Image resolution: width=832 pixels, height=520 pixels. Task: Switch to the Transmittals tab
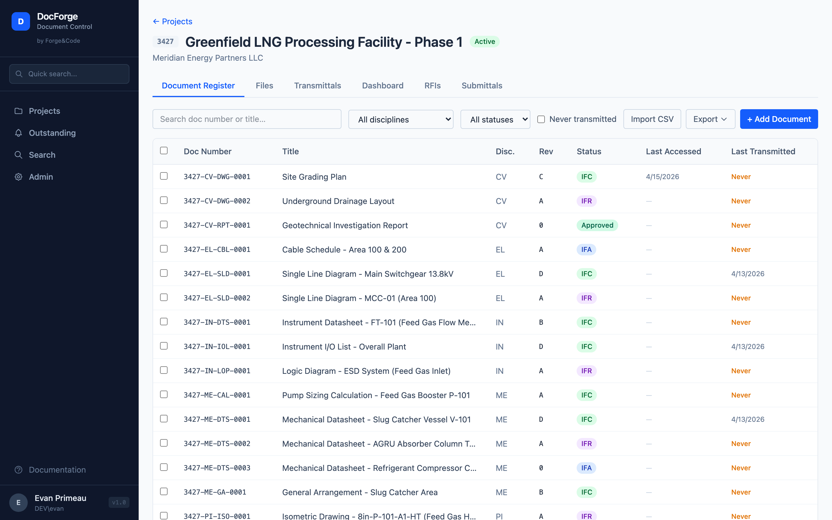[317, 86]
